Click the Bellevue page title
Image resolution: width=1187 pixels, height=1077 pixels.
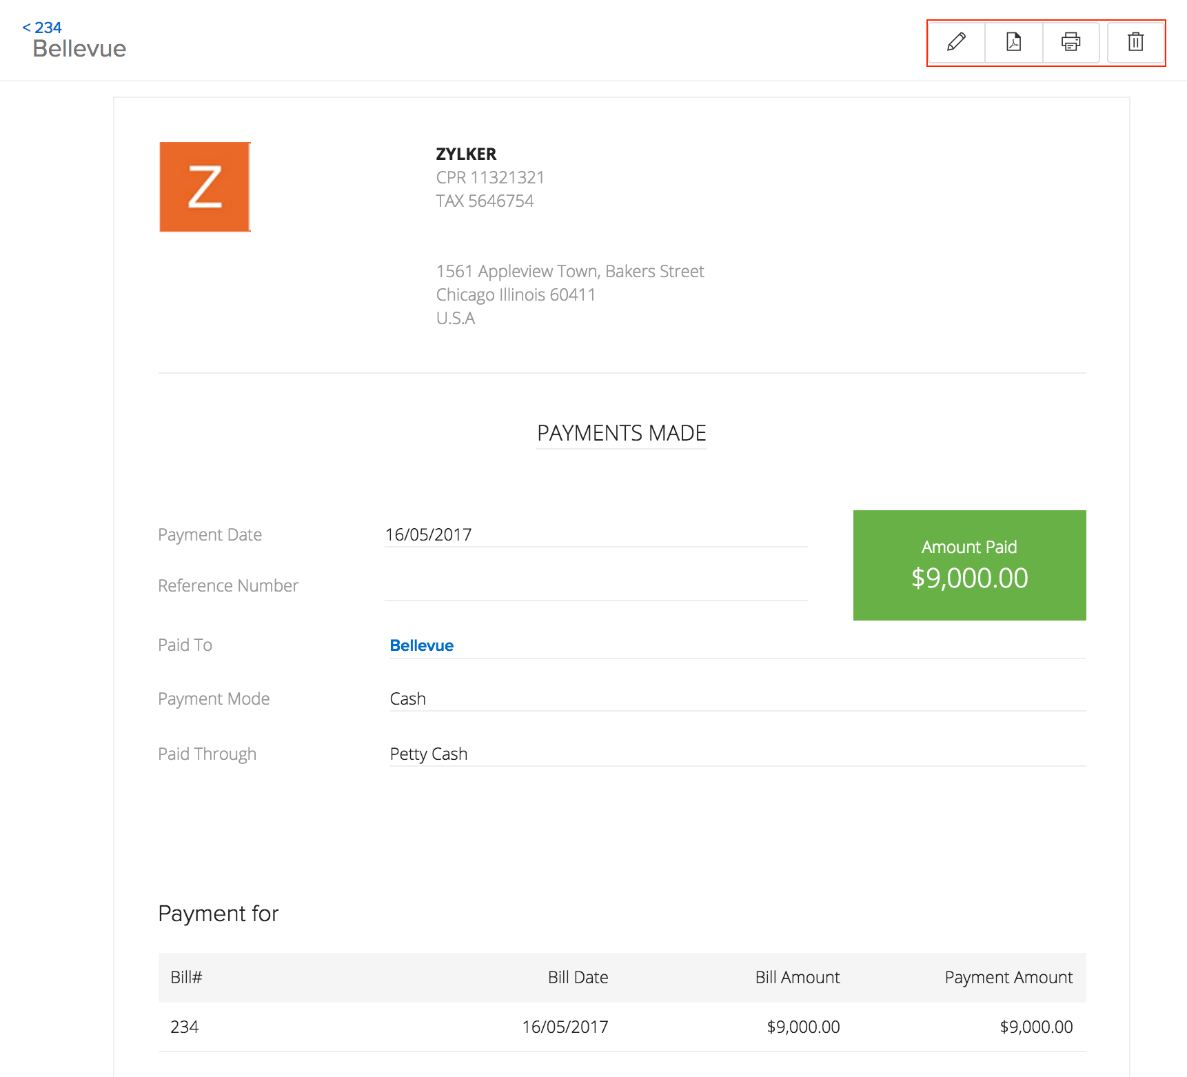pyautogui.click(x=80, y=48)
